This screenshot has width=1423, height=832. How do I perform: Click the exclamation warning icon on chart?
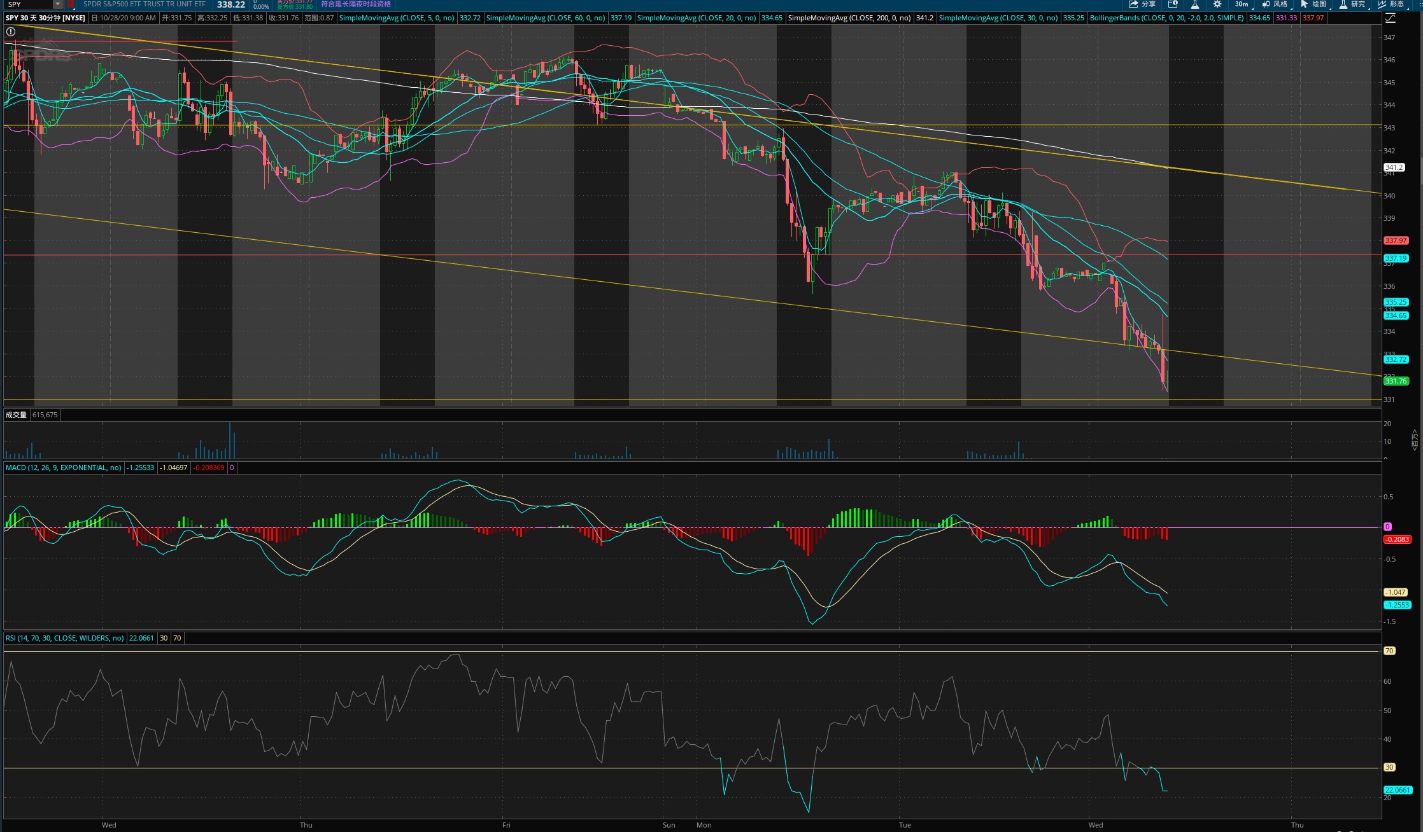click(x=11, y=32)
